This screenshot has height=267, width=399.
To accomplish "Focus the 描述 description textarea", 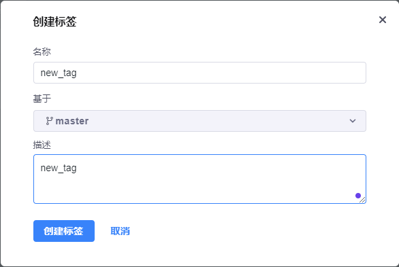I will pos(199,179).
